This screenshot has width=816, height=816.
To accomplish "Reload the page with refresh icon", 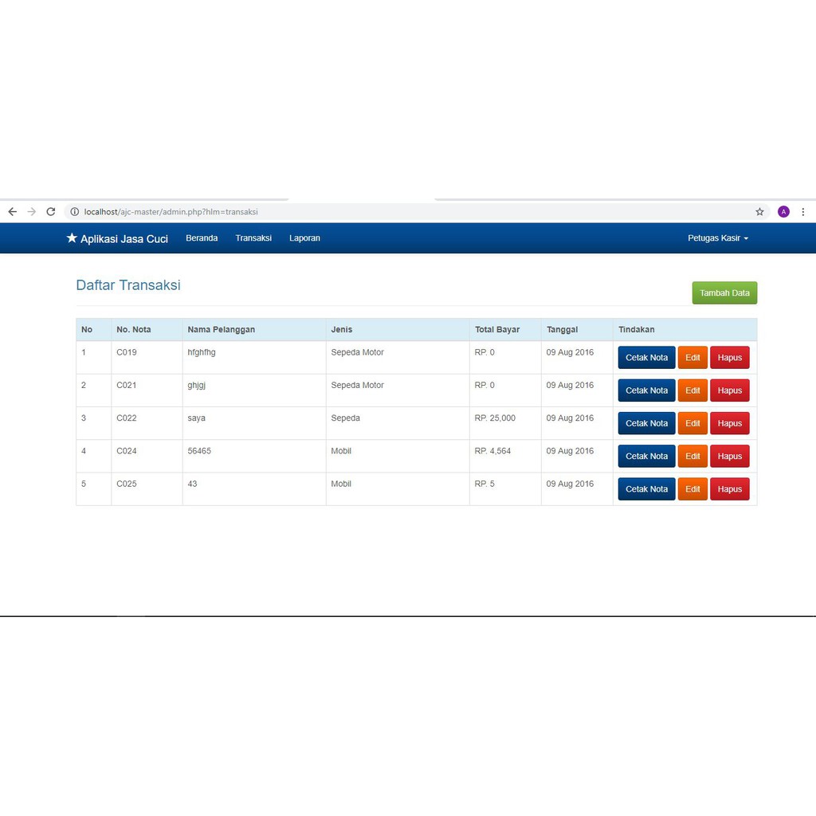I will coord(51,212).
